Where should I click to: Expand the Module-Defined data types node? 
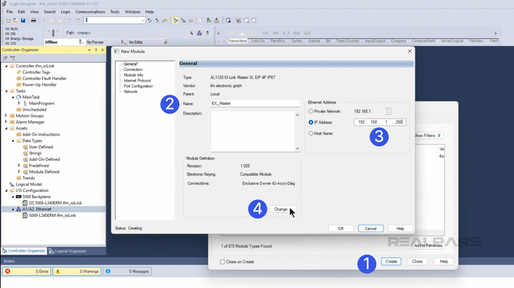coord(19,172)
